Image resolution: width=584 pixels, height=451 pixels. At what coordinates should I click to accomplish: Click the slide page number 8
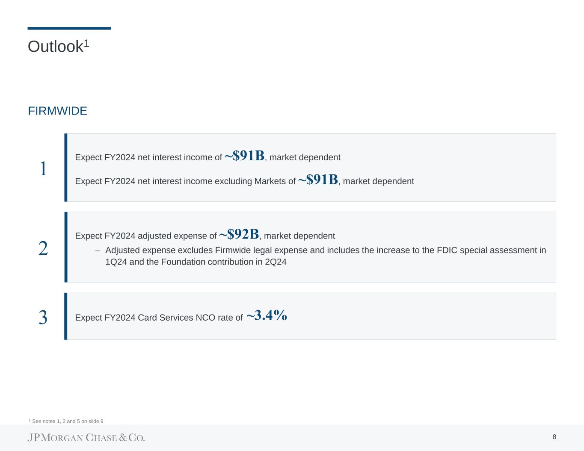554,437
